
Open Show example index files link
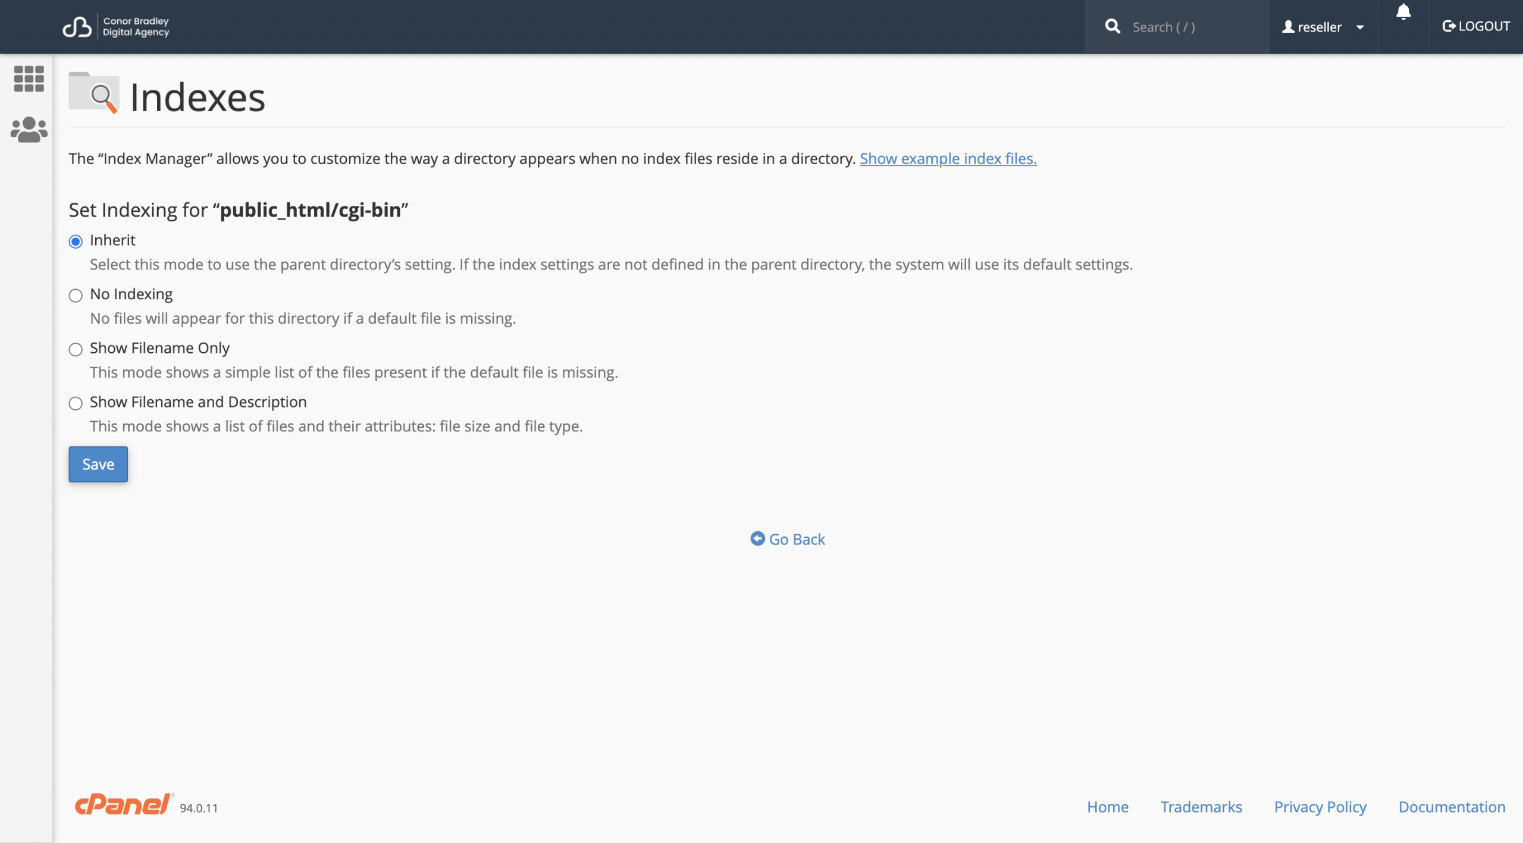(948, 159)
